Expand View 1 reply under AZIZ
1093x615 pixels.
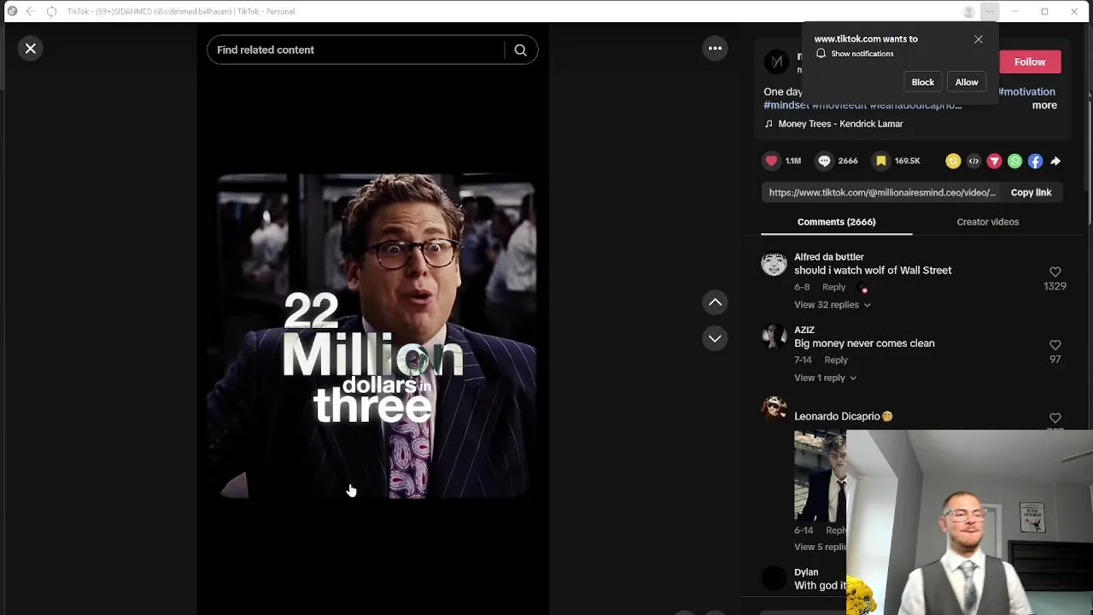coord(825,378)
